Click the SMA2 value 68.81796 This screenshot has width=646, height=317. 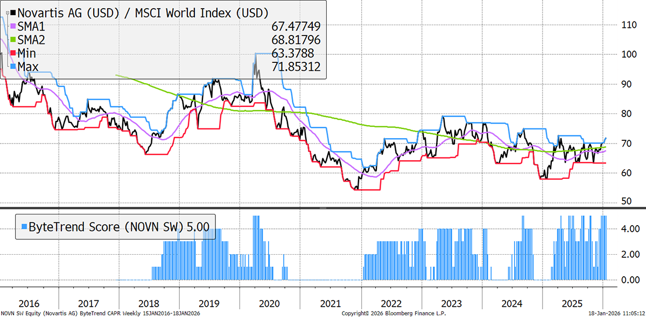tap(296, 40)
